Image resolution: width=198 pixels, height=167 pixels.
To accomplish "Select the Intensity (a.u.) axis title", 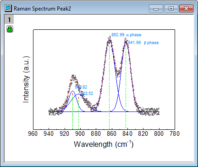I will click(x=26, y=79).
